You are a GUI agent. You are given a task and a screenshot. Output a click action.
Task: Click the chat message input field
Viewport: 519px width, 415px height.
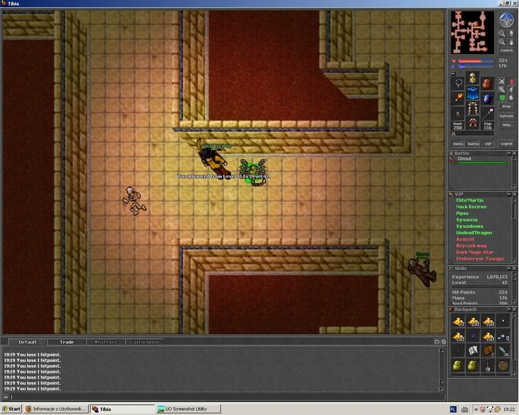tap(226, 397)
